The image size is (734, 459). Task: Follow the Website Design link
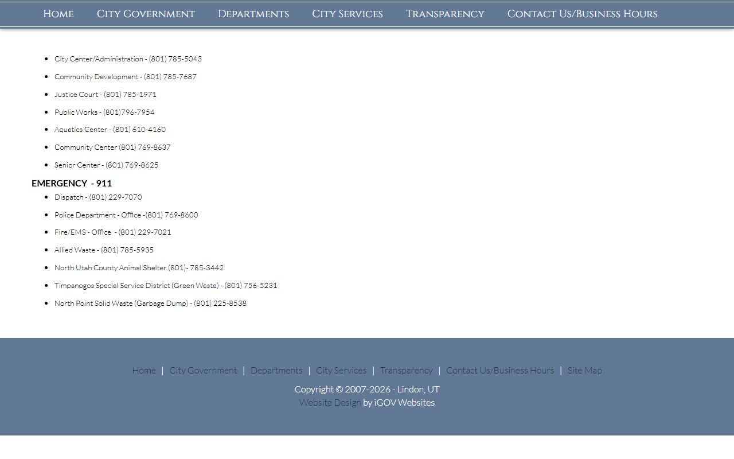pos(330,402)
